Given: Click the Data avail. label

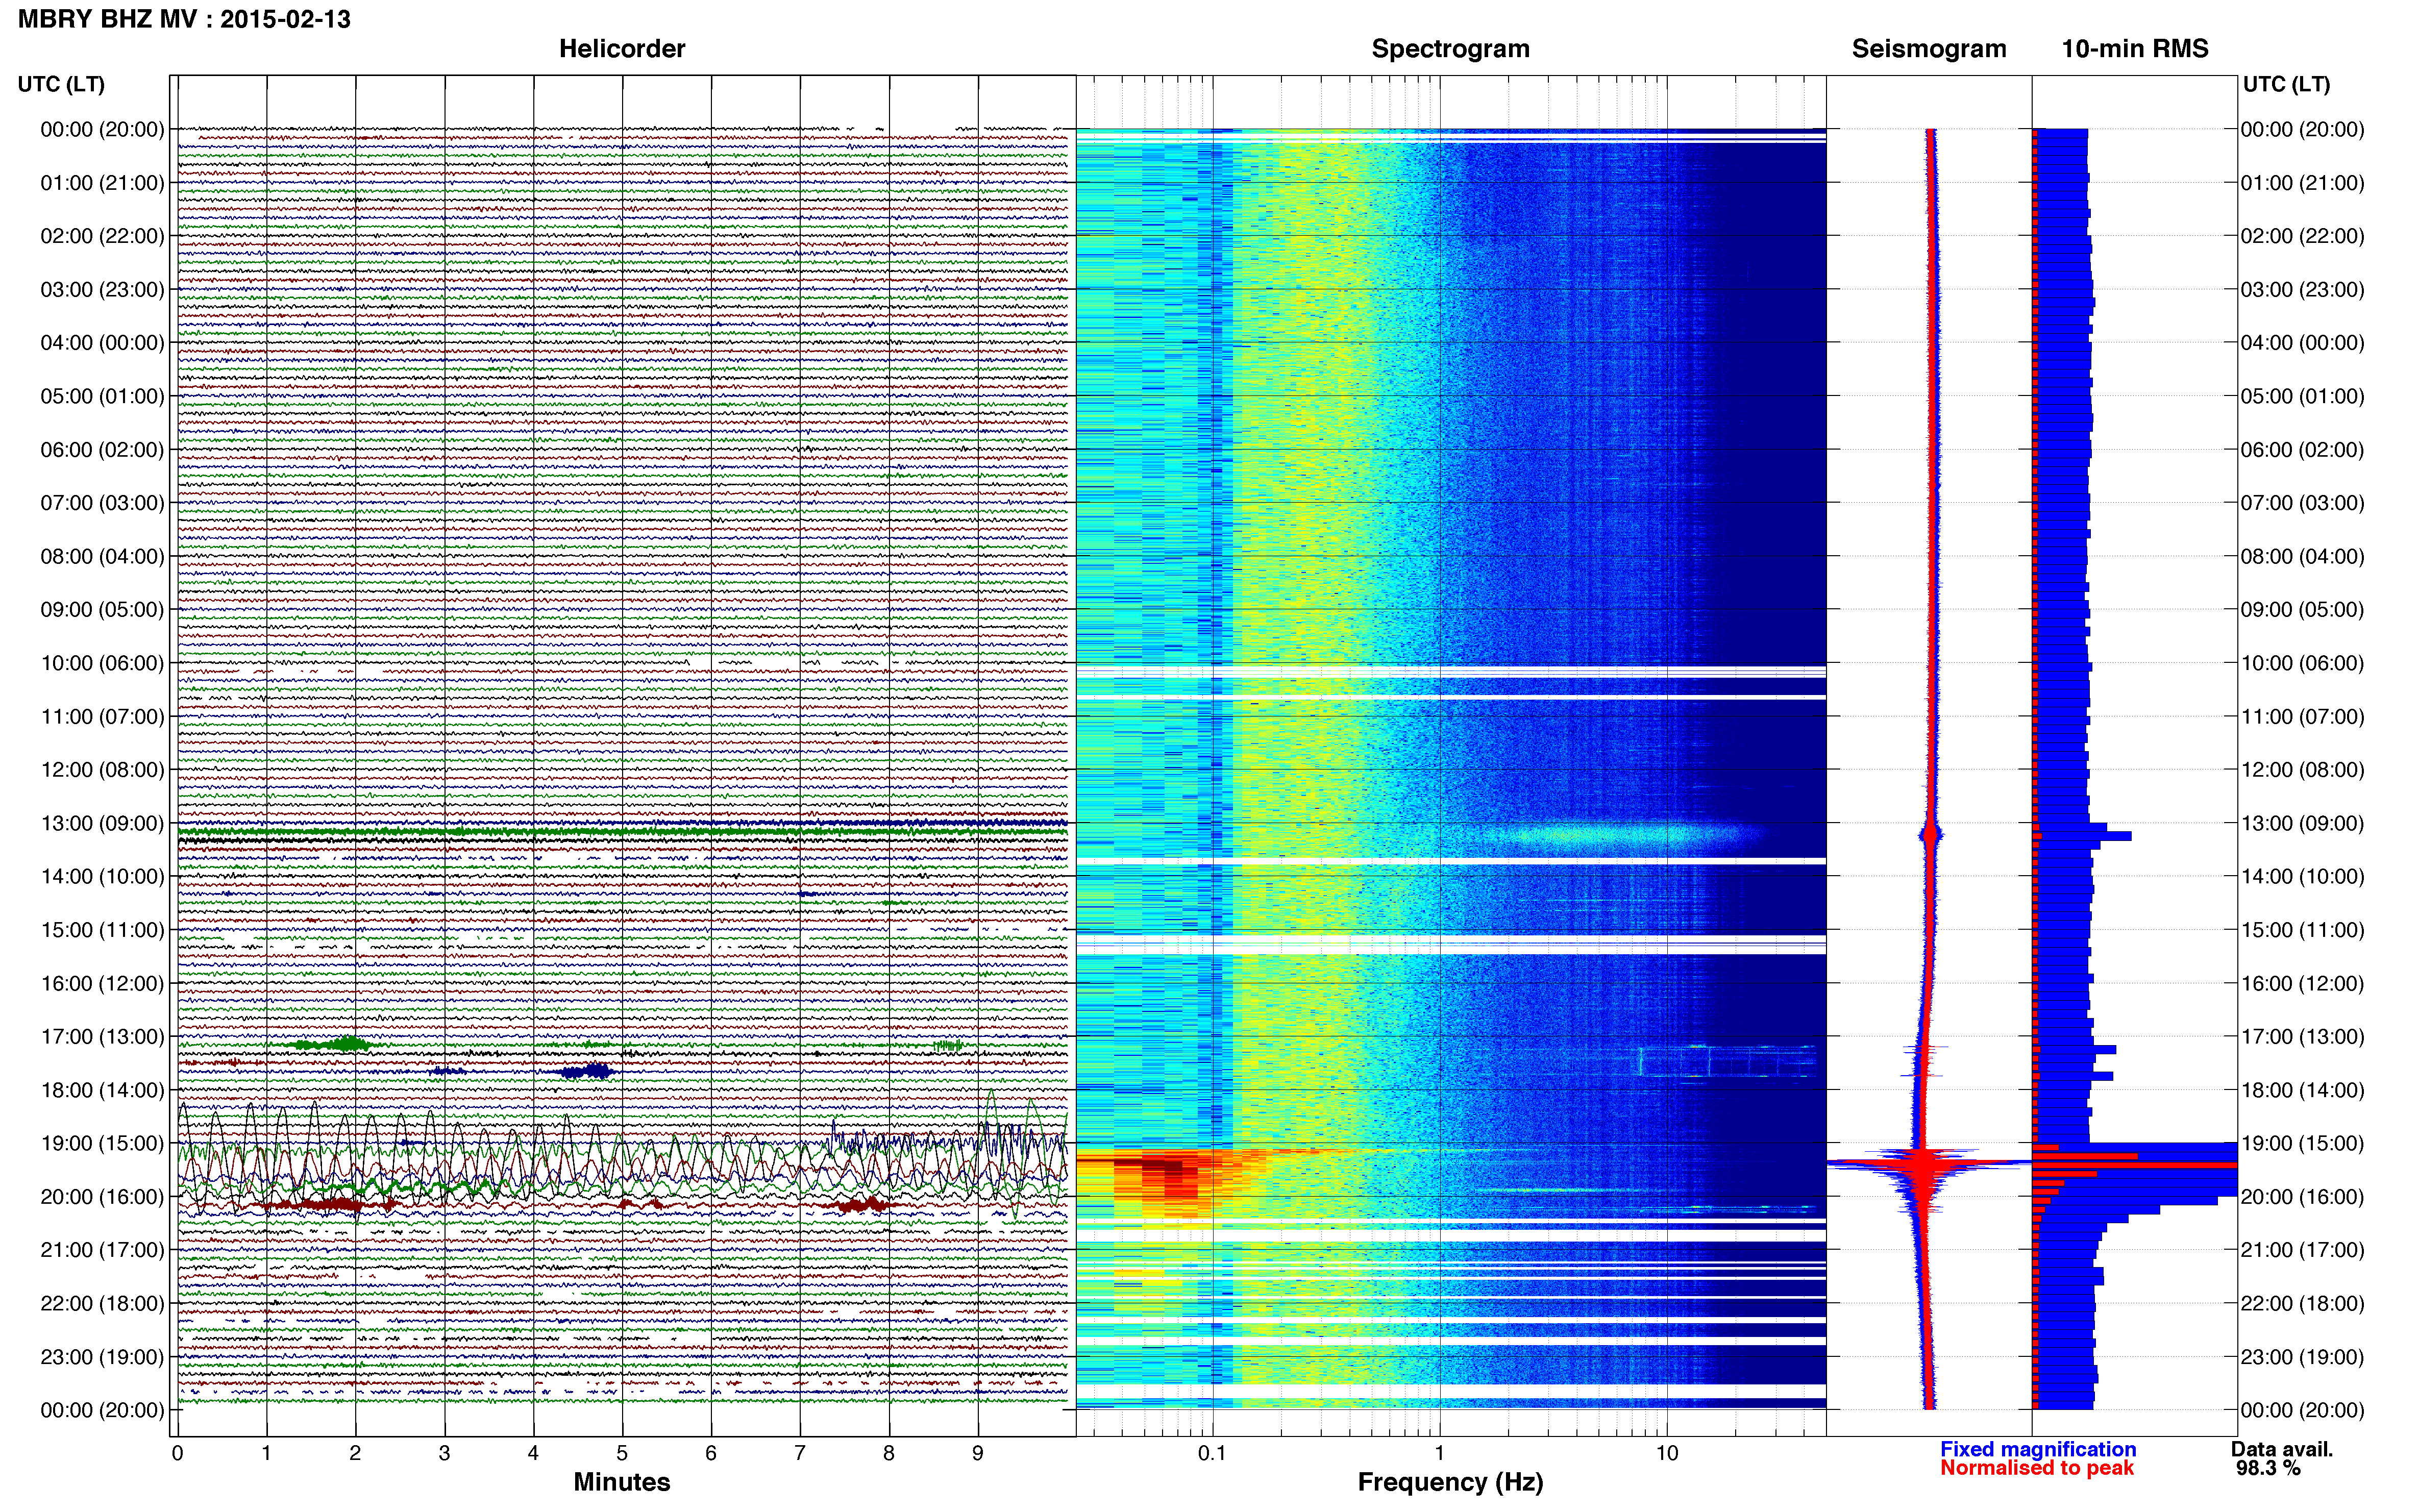Looking at the screenshot, I should [2281, 1449].
